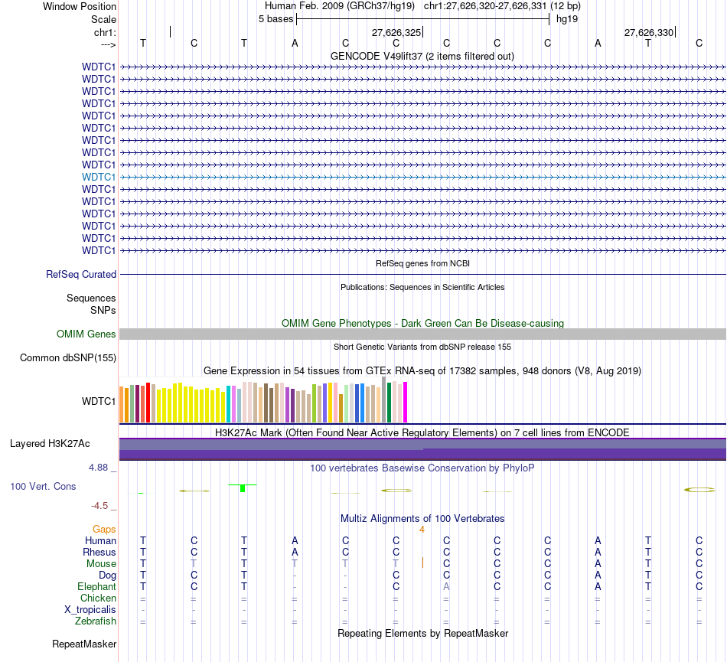This screenshot has height=662, width=727.
Task: Select the Scale track label
Action: coord(103,19)
